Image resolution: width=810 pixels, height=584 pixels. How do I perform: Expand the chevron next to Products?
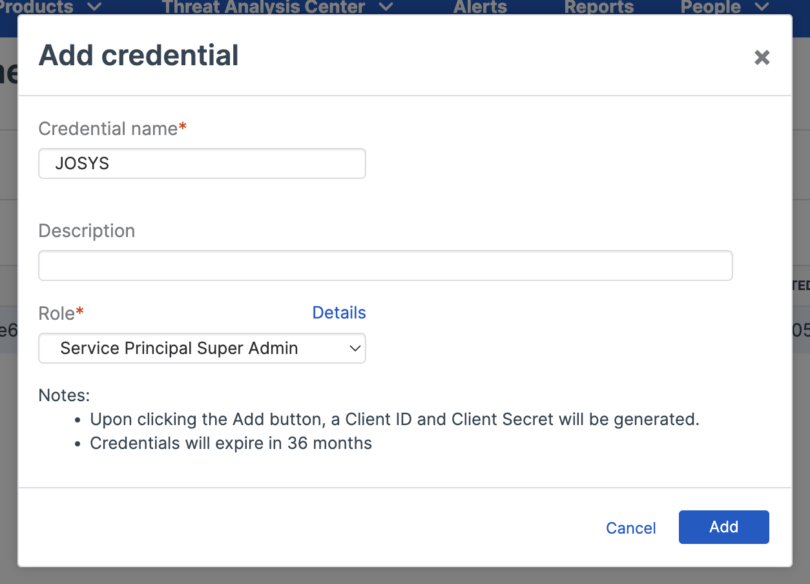94,7
